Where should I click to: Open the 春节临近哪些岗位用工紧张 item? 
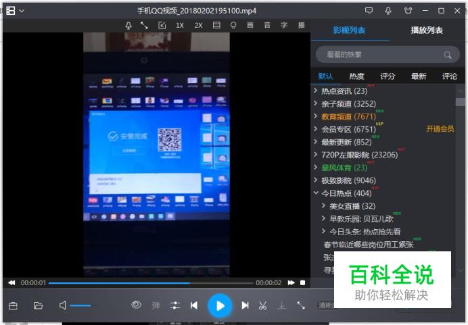(x=369, y=245)
